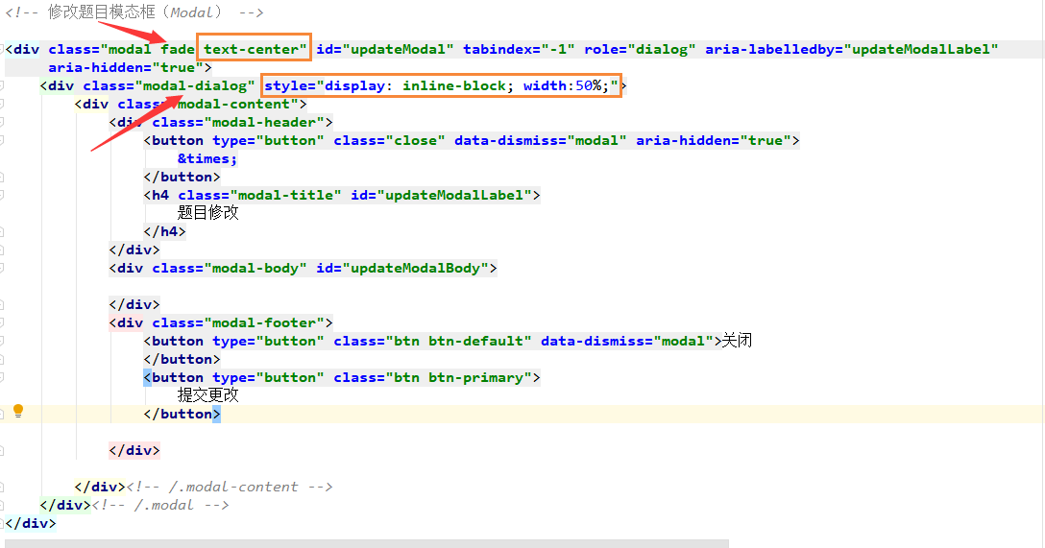Click the id="updateModal" attribute
1045x548 pixels.
385,49
